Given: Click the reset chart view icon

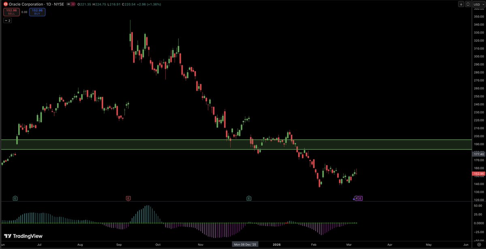Looking at the screenshot, I should [x=469, y=4].
